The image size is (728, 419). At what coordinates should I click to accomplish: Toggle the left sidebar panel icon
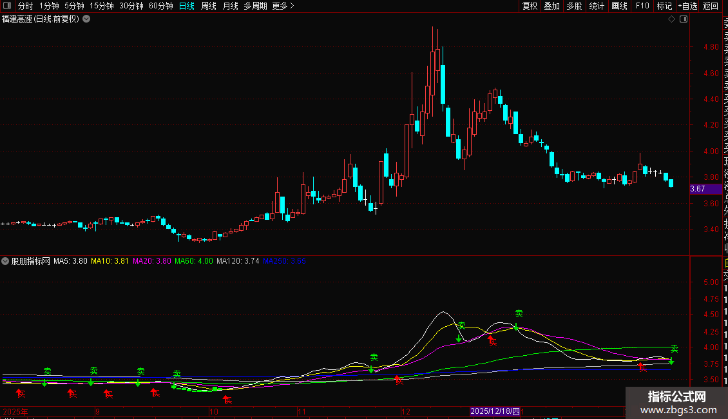pyautogui.click(x=7, y=6)
